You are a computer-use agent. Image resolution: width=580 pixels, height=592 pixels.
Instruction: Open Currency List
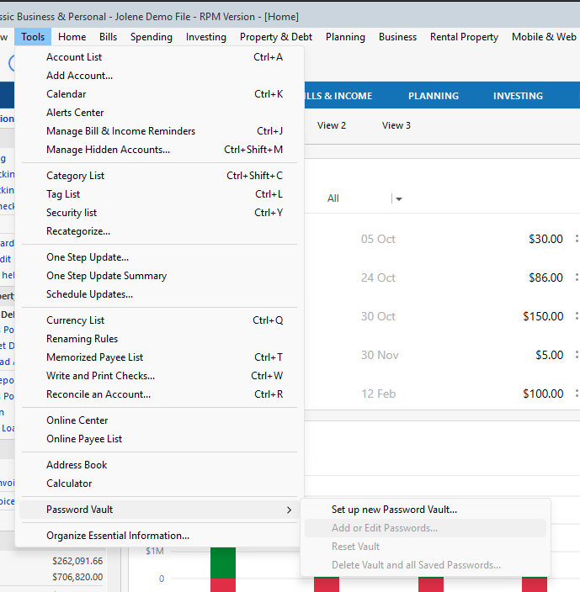(x=159, y=320)
